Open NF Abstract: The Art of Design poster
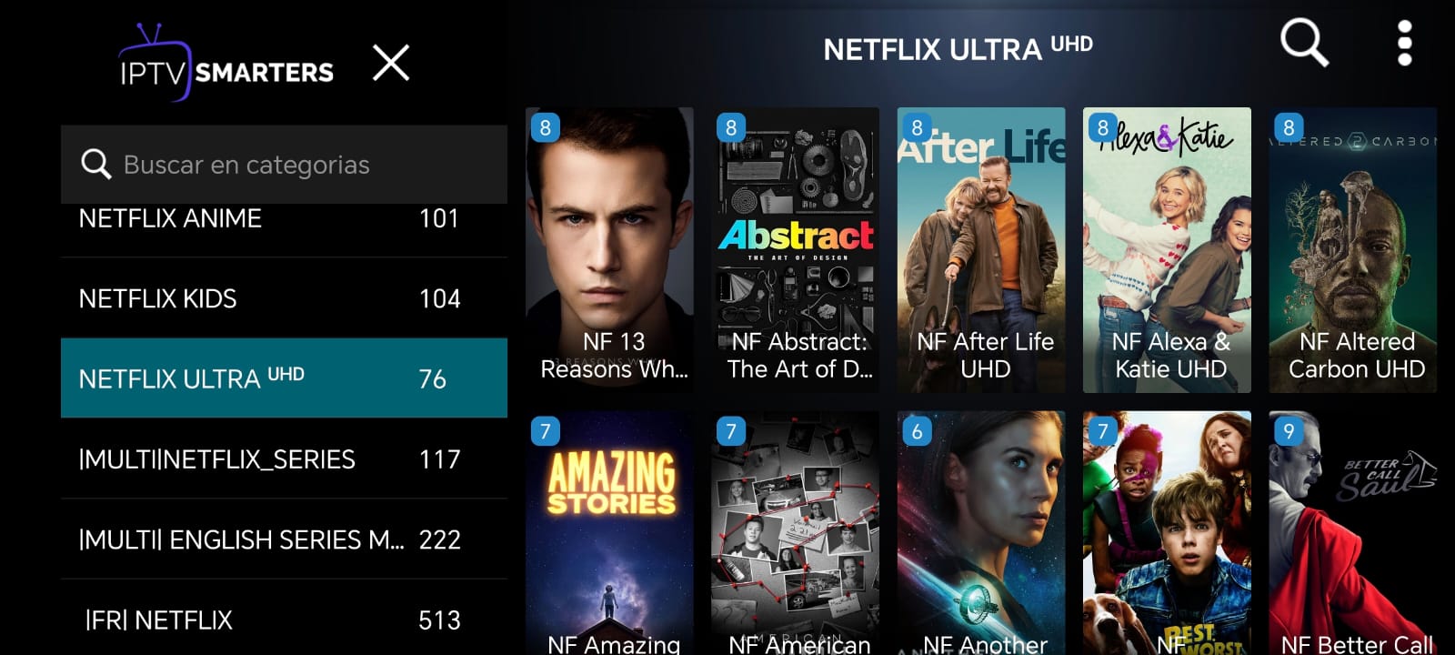Image resolution: width=1455 pixels, height=655 pixels. (795, 250)
